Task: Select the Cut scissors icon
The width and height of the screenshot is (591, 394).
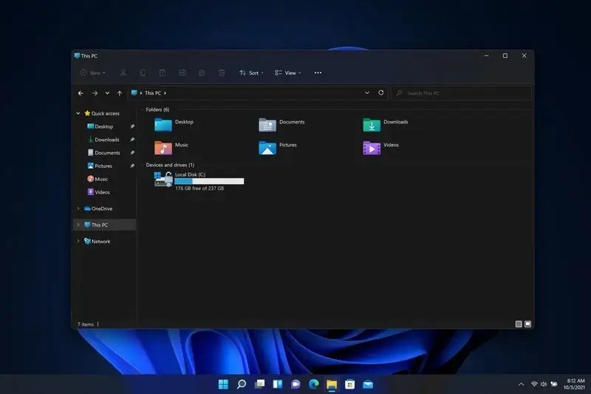Action: [x=123, y=72]
